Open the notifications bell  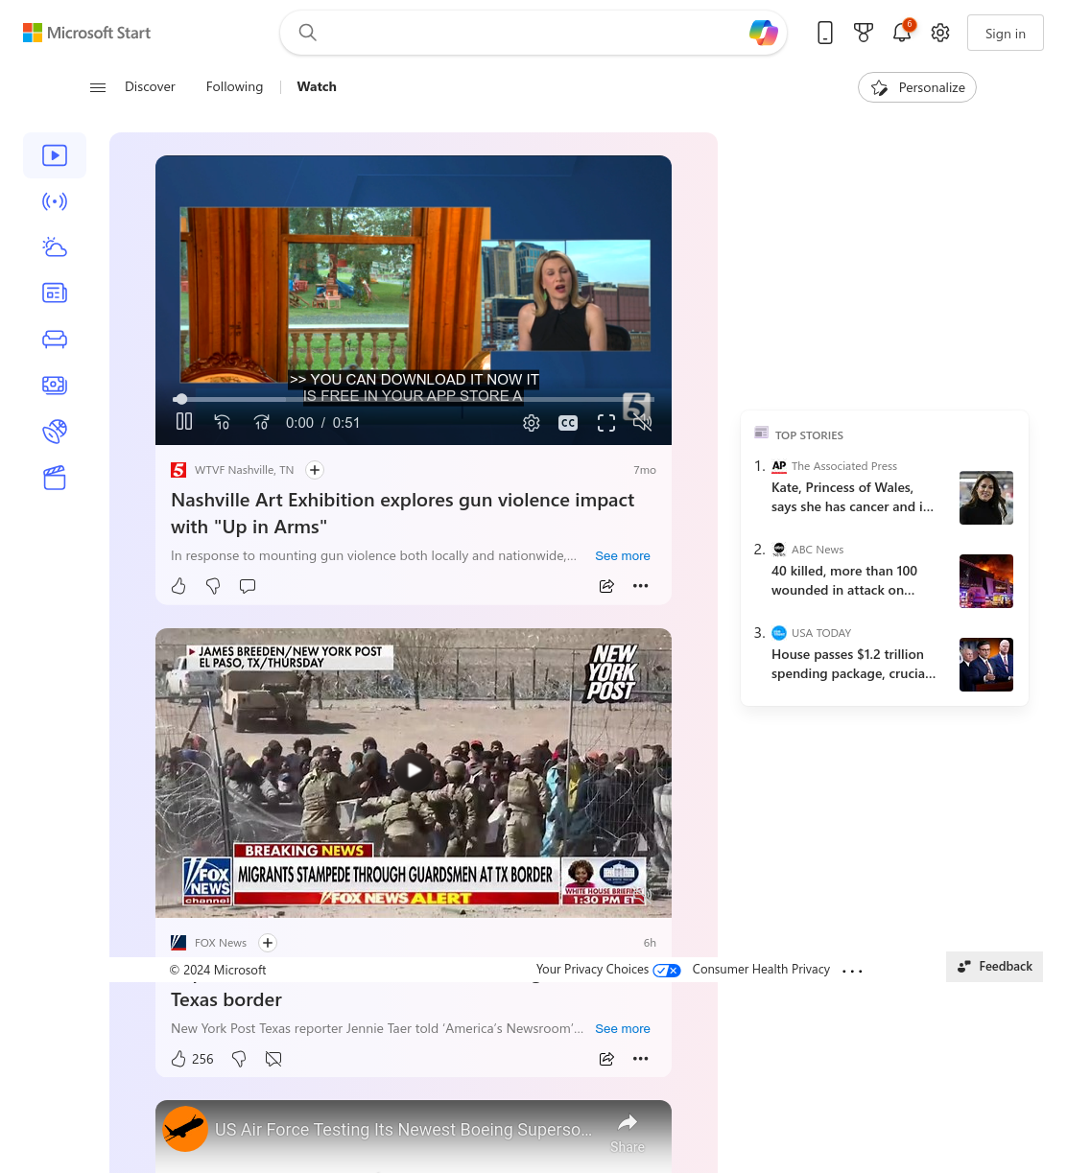coord(902,33)
